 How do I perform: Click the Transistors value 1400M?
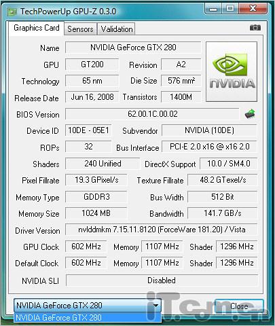181,97
